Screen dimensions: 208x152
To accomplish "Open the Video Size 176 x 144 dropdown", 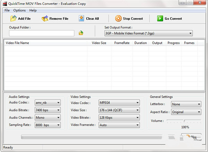I will coord(119,110).
